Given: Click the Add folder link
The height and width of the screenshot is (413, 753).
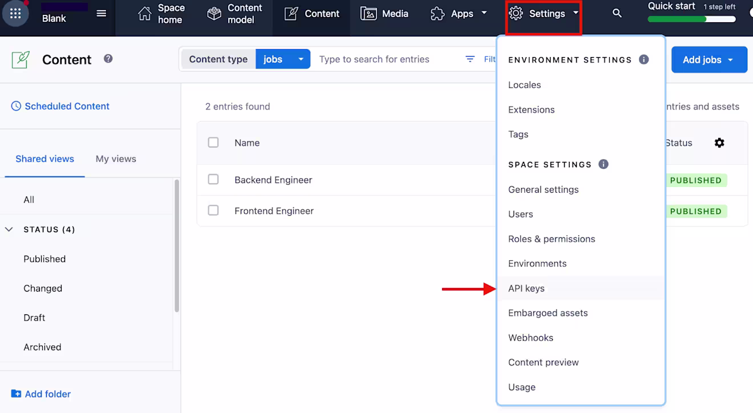Looking at the screenshot, I should click(41, 394).
